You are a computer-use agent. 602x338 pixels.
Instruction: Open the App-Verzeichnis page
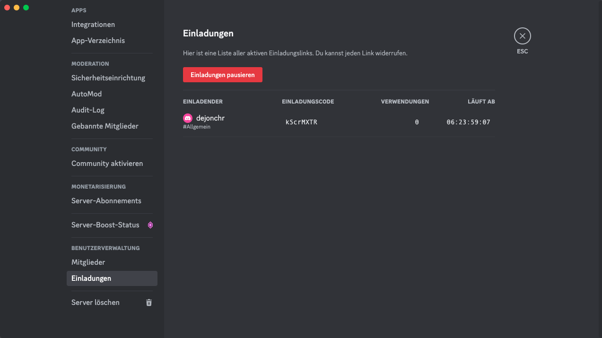pyautogui.click(x=98, y=41)
